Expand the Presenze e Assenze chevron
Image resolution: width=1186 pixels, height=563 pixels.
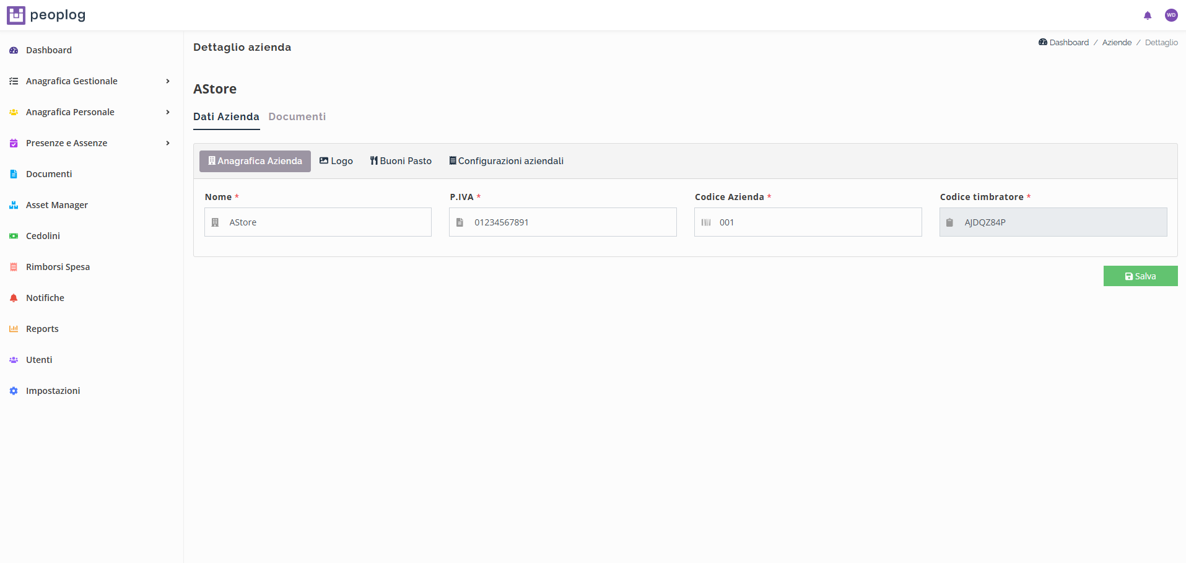click(167, 143)
